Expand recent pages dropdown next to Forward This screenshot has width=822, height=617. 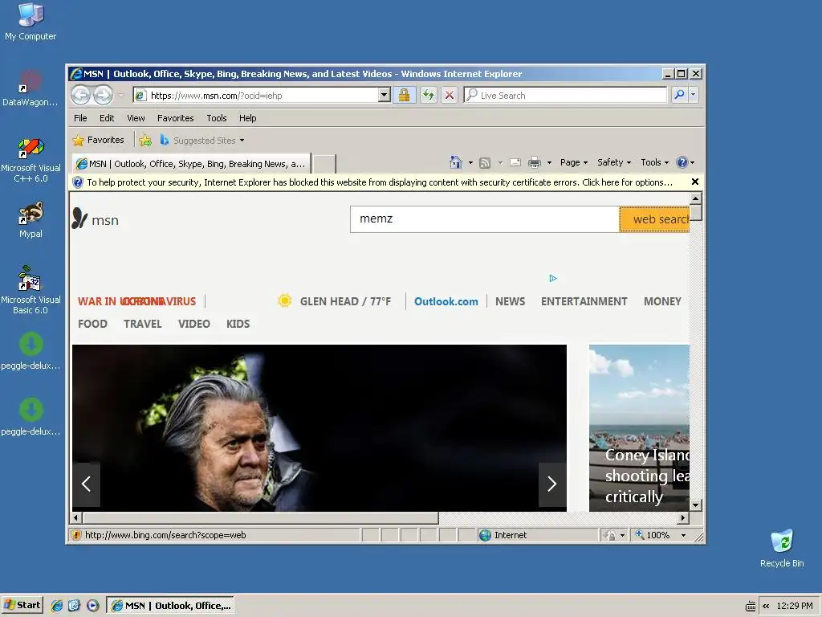coord(120,96)
